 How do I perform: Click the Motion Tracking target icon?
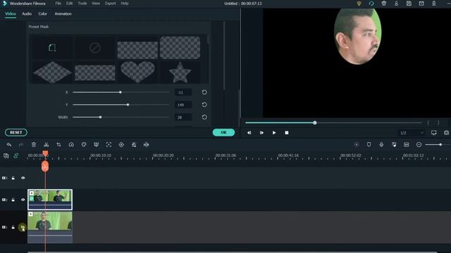click(x=109, y=145)
